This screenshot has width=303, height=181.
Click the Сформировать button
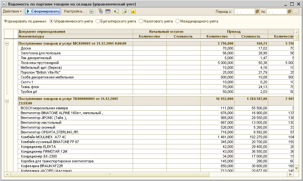click(43, 11)
